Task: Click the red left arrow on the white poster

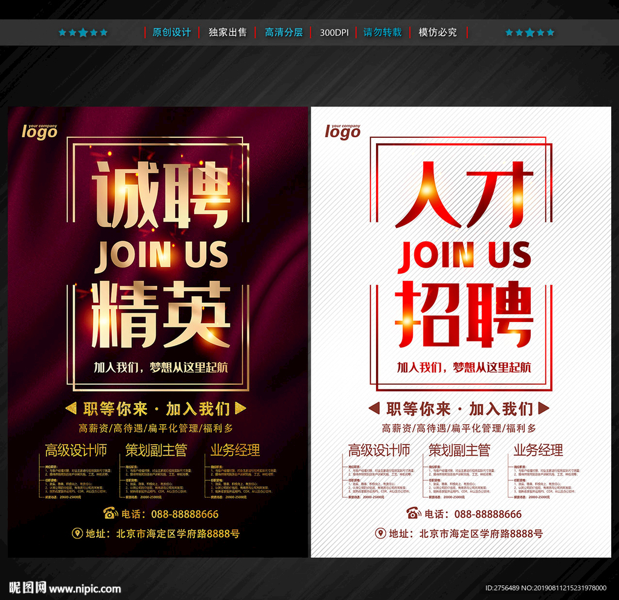Action: click(x=374, y=408)
